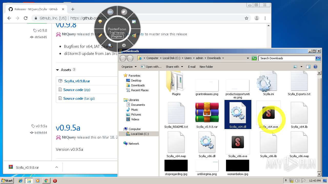Click Open with... in Explorer toolbar
The width and height of the screenshot is (328, 184).
coord(151,67)
